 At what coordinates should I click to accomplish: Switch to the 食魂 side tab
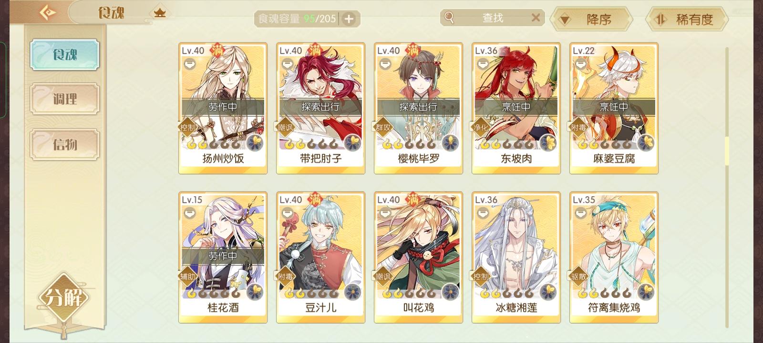coord(65,55)
